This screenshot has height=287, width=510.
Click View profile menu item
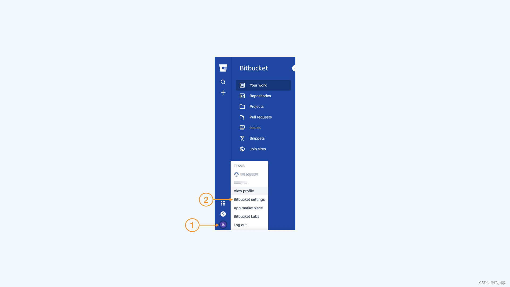coord(244,191)
